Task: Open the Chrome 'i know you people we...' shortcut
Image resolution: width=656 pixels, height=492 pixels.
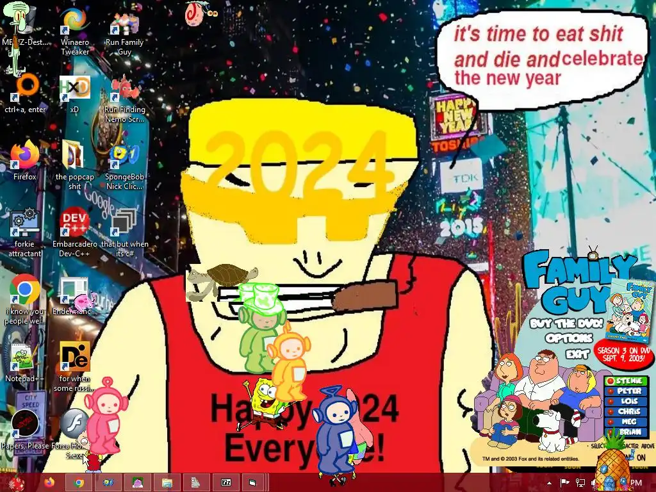Action: coord(25,300)
